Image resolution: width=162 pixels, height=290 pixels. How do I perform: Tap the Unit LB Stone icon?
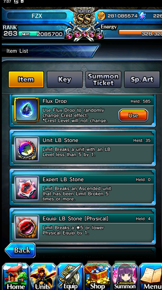tap(27, 149)
